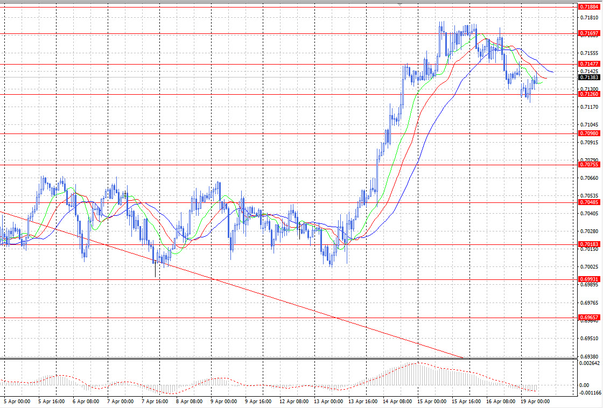Click the red 0.71697 level price label
The height and width of the screenshot is (408, 603).
click(x=589, y=33)
